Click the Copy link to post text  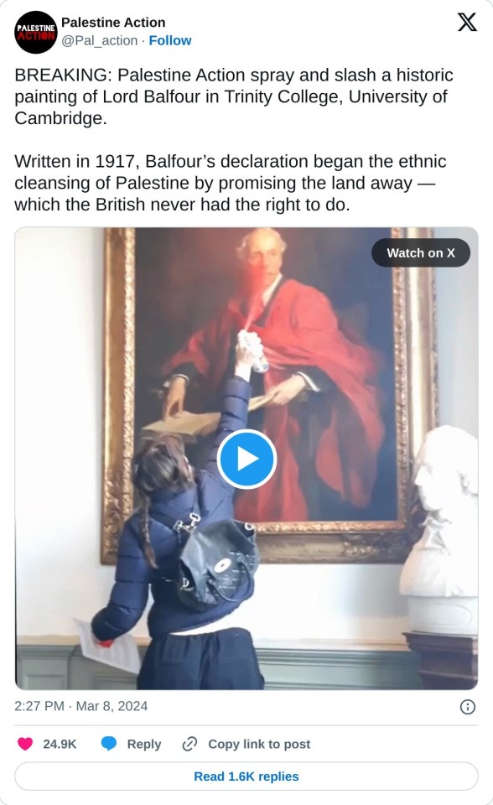[x=259, y=744]
